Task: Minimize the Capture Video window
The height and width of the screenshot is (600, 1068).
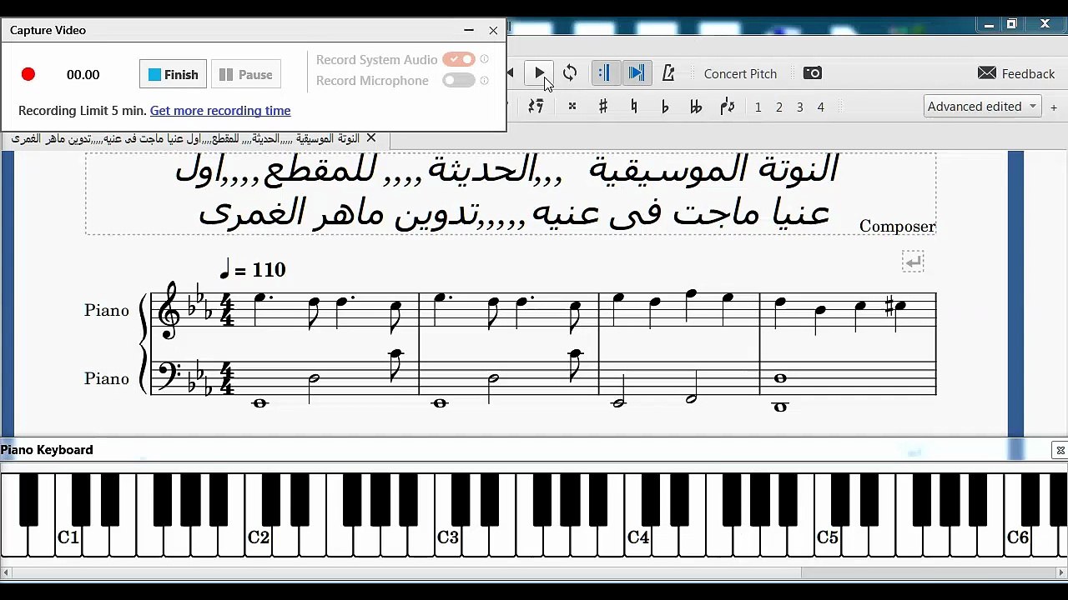Action: [469, 30]
